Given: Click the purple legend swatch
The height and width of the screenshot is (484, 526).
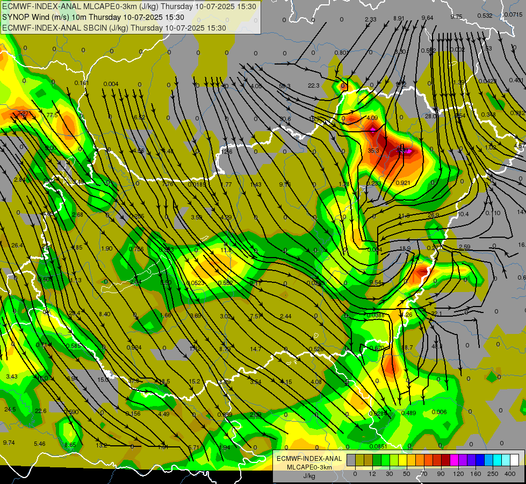Looking at the screenshot, I should [x=463, y=460].
